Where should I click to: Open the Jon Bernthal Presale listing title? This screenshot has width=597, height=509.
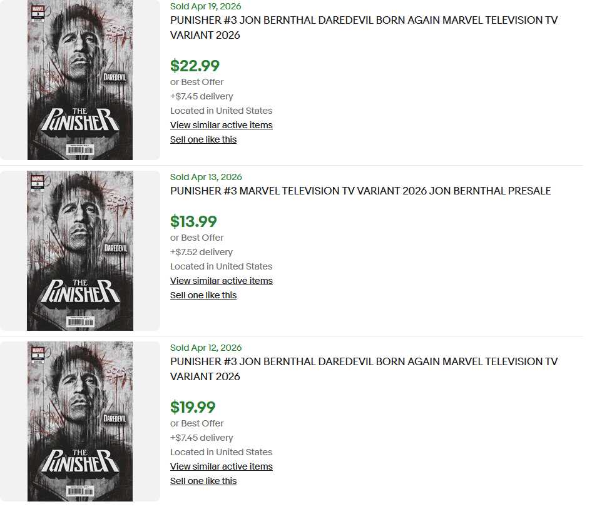(x=360, y=191)
